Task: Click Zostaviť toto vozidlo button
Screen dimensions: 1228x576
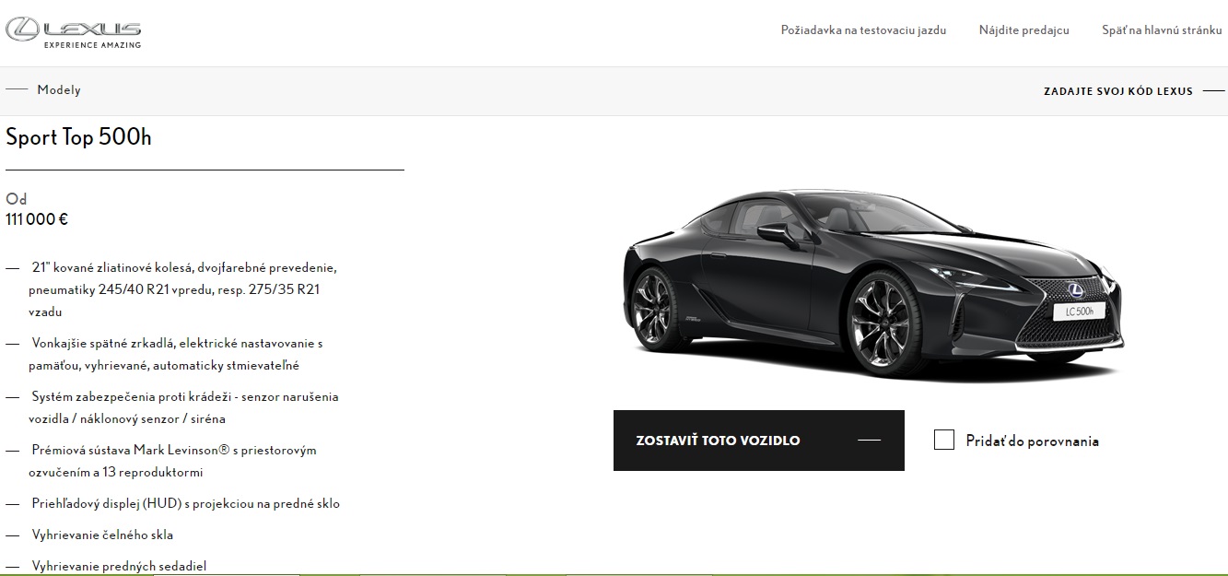Action: coord(759,441)
